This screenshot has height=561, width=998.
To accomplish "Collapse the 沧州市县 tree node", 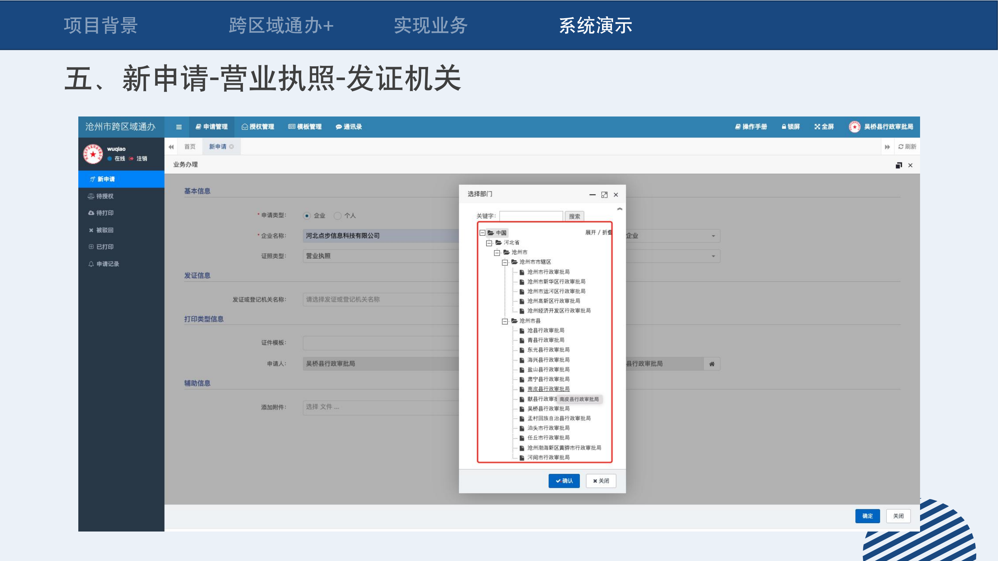I will tap(505, 321).
